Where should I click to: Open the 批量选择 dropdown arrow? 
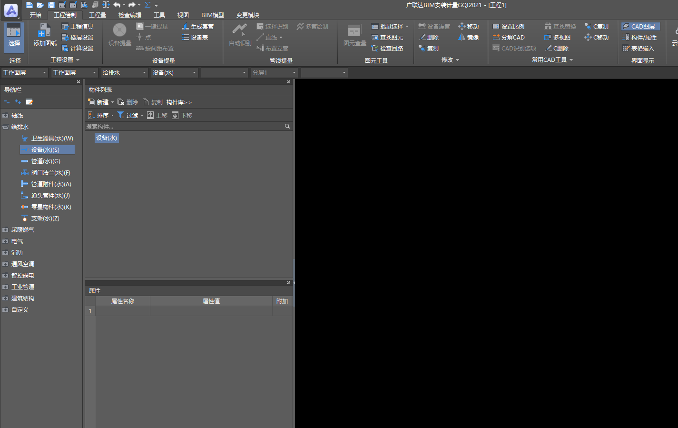click(407, 27)
